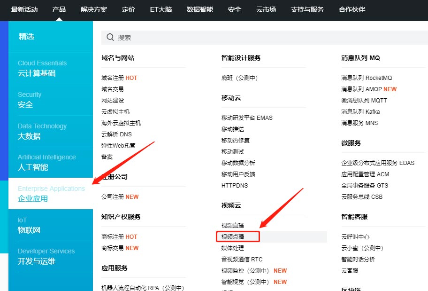The image size is (428, 291).
Task: Open 应用配置管理 ACM link
Action: coord(365,174)
